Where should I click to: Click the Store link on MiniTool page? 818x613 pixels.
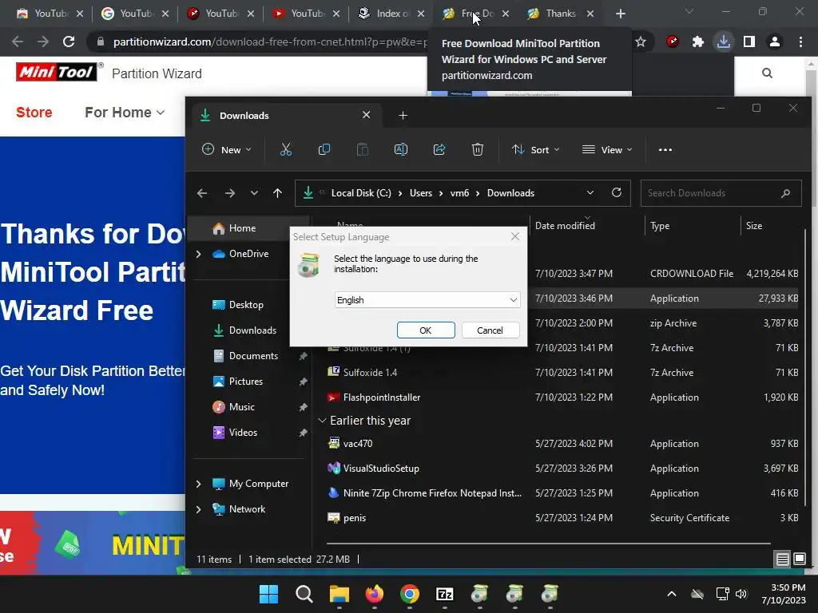pyautogui.click(x=34, y=112)
